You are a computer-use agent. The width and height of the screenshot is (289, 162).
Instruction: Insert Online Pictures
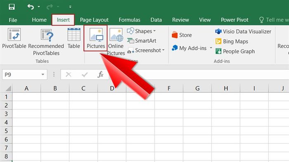click(x=116, y=42)
